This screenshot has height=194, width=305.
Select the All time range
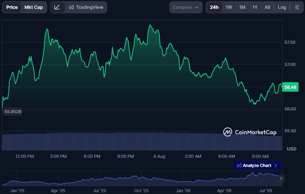point(267,7)
